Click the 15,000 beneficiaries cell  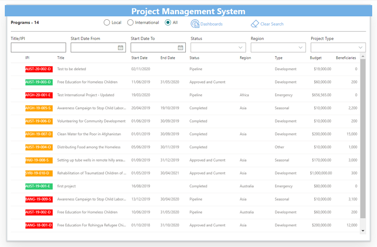tap(352, 134)
